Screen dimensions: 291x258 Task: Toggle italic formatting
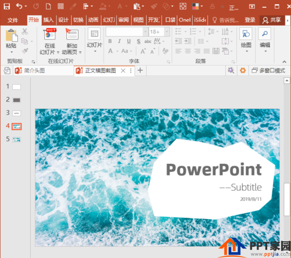(119, 41)
